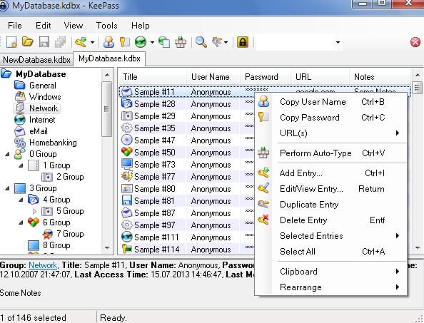The width and height of the screenshot is (424, 323).
Task: Switch to the NewDatabase.kdbx tab
Action: tap(37, 60)
